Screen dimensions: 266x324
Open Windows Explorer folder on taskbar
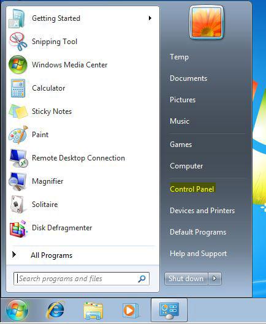click(x=93, y=311)
